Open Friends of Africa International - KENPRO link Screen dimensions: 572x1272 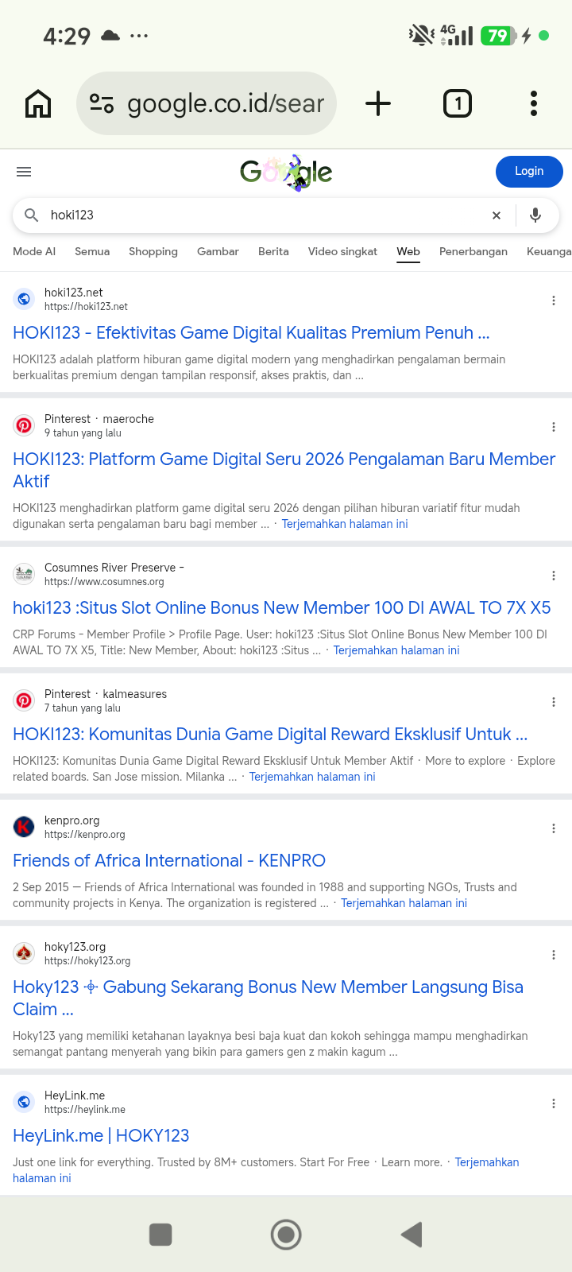169,861
